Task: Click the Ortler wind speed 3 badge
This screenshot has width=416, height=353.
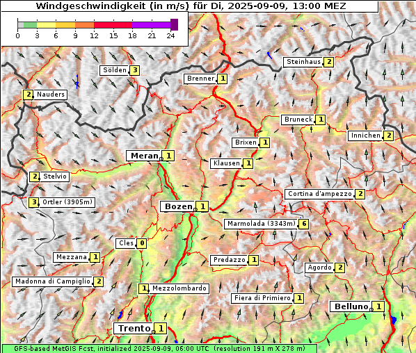Action: 34,202
